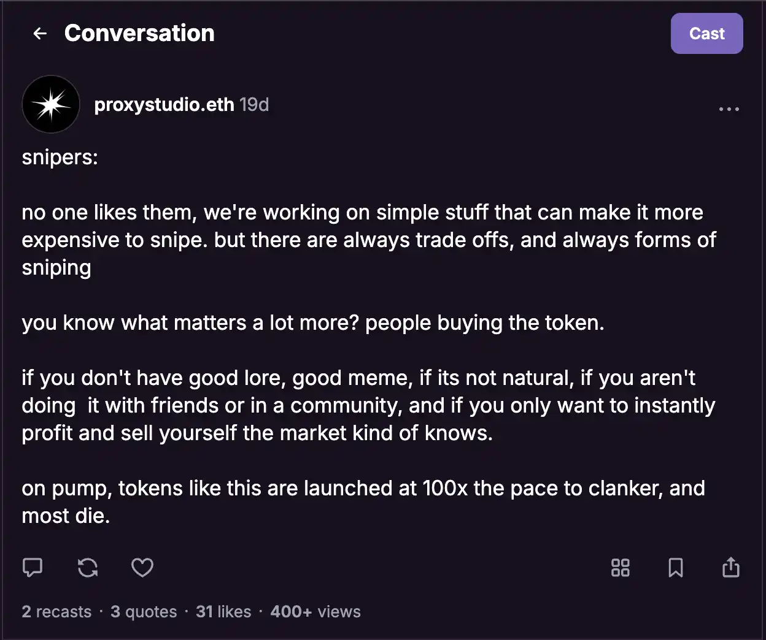The width and height of the screenshot is (766, 640).
Task: Bookmark this cast
Action: 675,568
